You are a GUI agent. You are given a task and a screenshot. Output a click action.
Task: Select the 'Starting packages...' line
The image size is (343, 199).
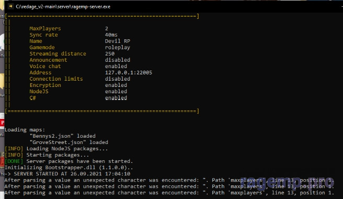point(58,155)
